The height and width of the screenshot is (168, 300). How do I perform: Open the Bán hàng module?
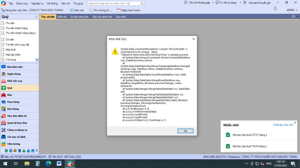tap(20, 109)
